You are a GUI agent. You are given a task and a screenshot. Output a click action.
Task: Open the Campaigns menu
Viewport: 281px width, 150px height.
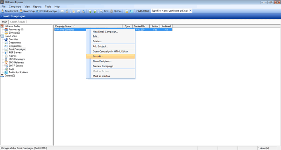click(x=15, y=7)
